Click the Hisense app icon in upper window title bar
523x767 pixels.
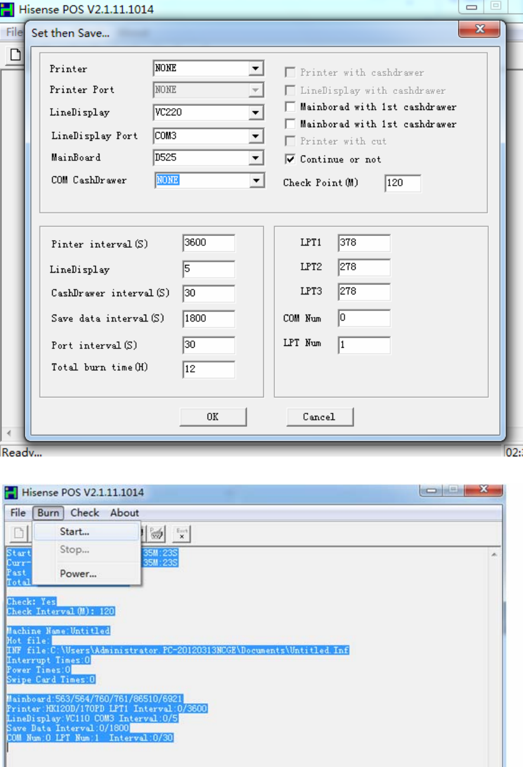(x=8, y=10)
